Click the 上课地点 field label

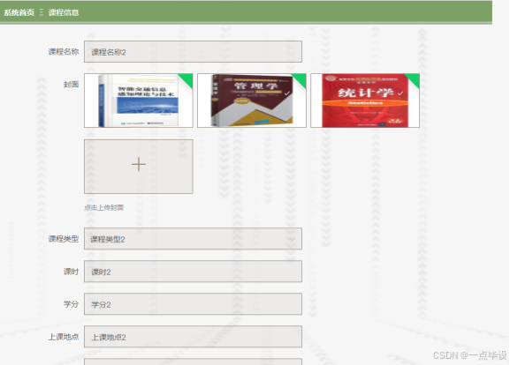point(64,337)
